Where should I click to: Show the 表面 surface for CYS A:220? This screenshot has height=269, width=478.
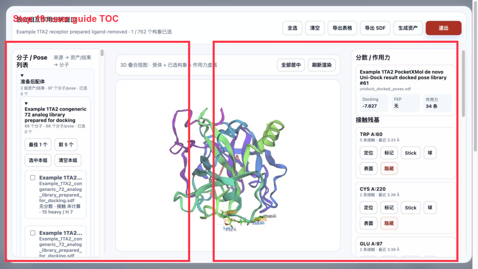point(368,223)
